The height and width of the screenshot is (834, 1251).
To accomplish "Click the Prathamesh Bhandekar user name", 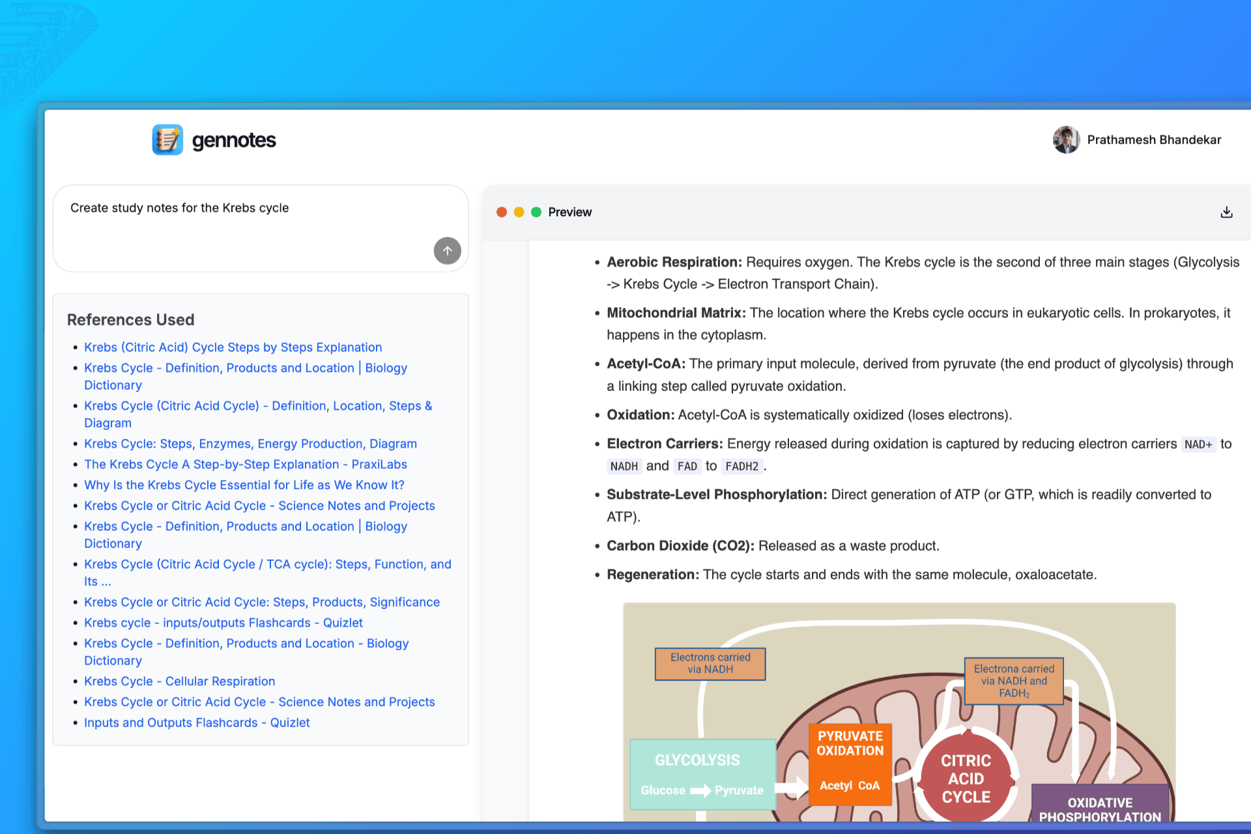I will click(x=1154, y=139).
